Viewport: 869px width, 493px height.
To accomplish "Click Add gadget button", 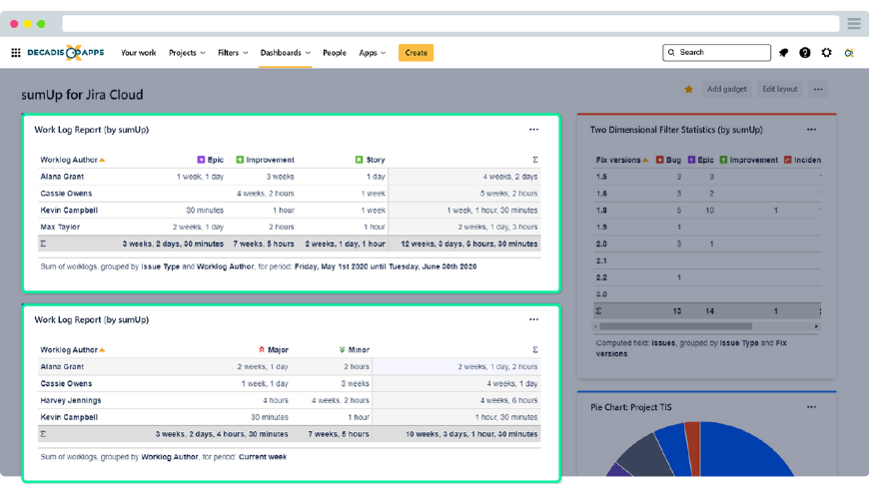I will (x=726, y=89).
